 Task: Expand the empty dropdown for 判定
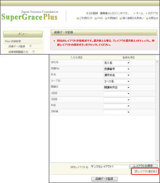click(x=117, y=106)
